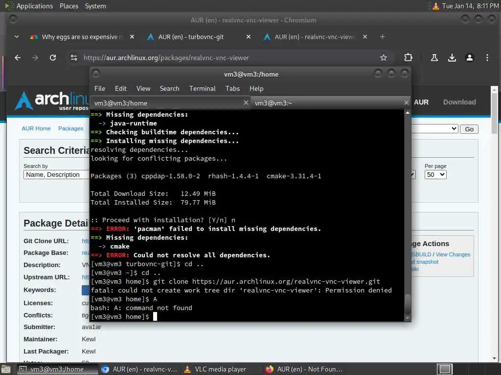Reload the AUR page
The width and height of the screenshot is (501, 375).
(x=53, y=58)
